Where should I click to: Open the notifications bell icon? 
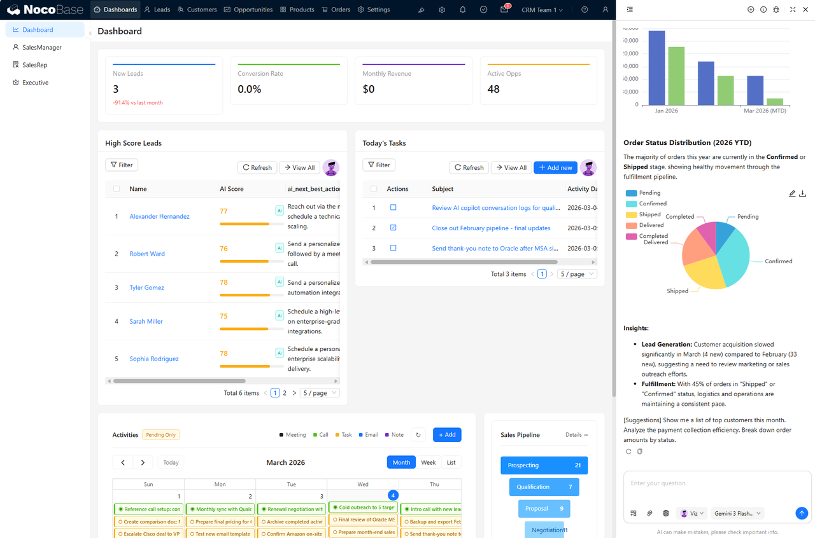click(x=463, y=10)
